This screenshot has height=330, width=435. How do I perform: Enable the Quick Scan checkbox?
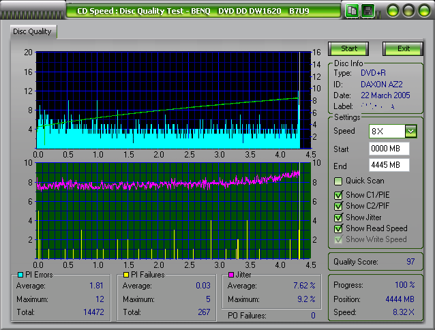[x=338, y=181]
